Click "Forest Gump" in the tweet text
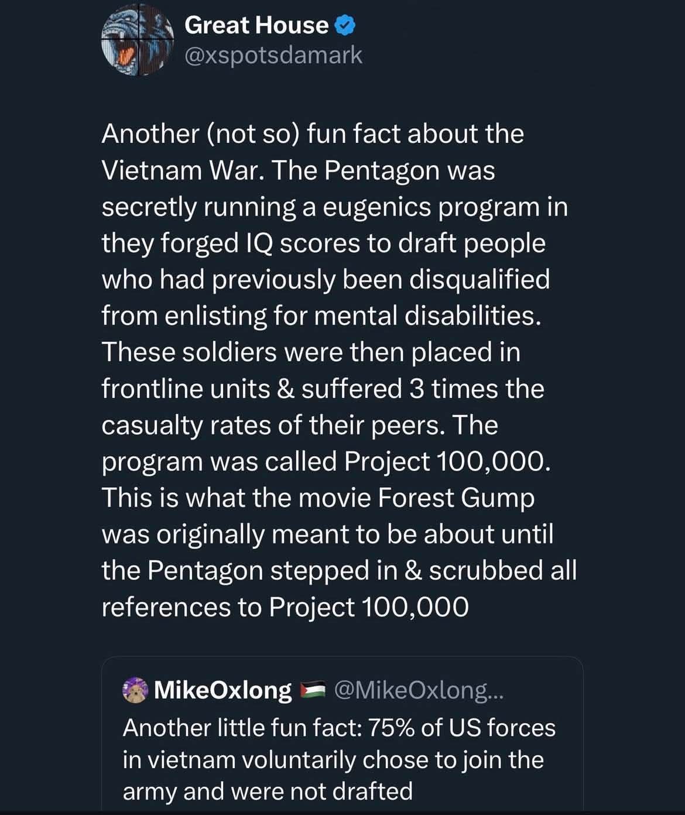Screen dimensions: 685x815 pos(456,498)
